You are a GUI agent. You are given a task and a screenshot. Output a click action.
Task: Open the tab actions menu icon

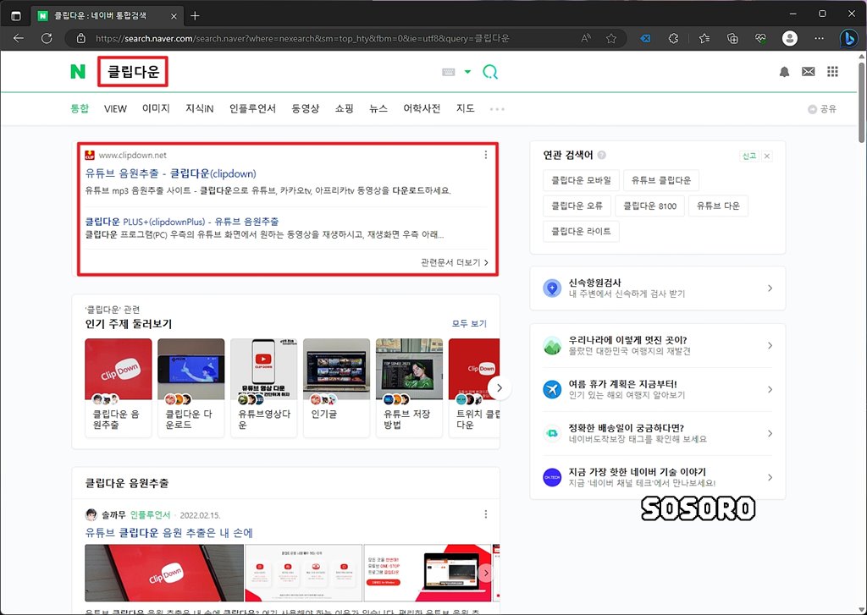coord(16,15)
